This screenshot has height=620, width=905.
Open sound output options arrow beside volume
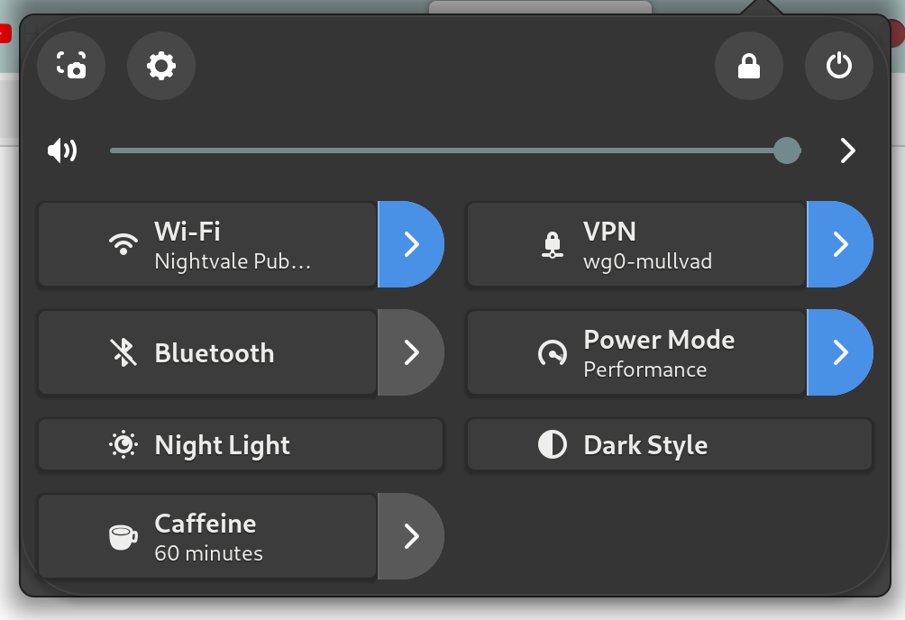[x=847, y=150]
